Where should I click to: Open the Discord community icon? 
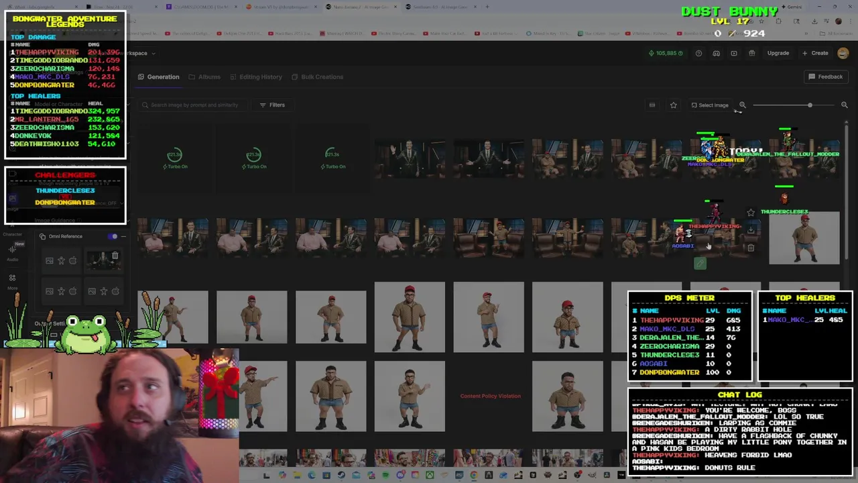716,53
